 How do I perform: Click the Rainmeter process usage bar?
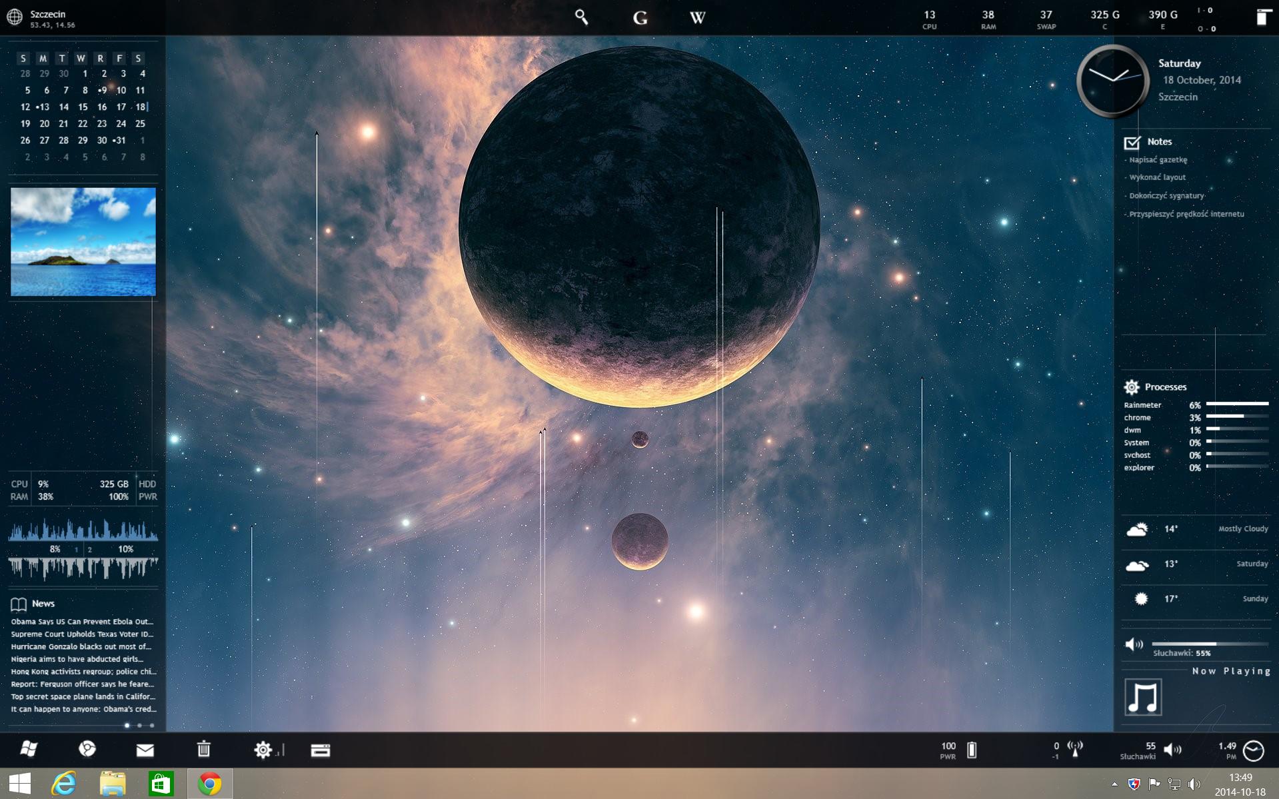(1237, 404)
